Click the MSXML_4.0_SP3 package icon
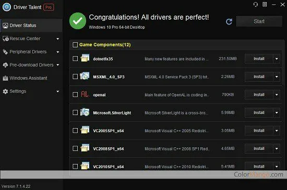The height and width of the screenshot is (190, 287). [x=85, y=76]
